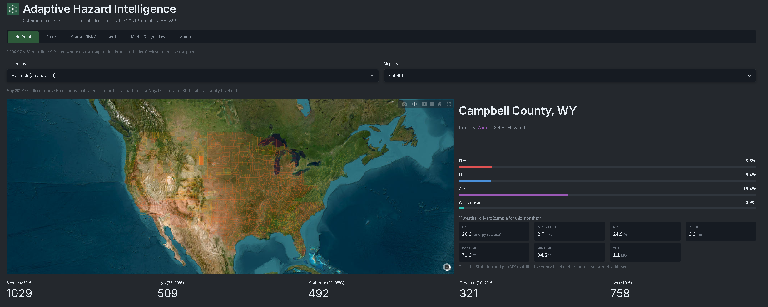The width and height of the screenshot is (768, 307).
Task: Select the map pan tool
Action: tap(414, 104)
